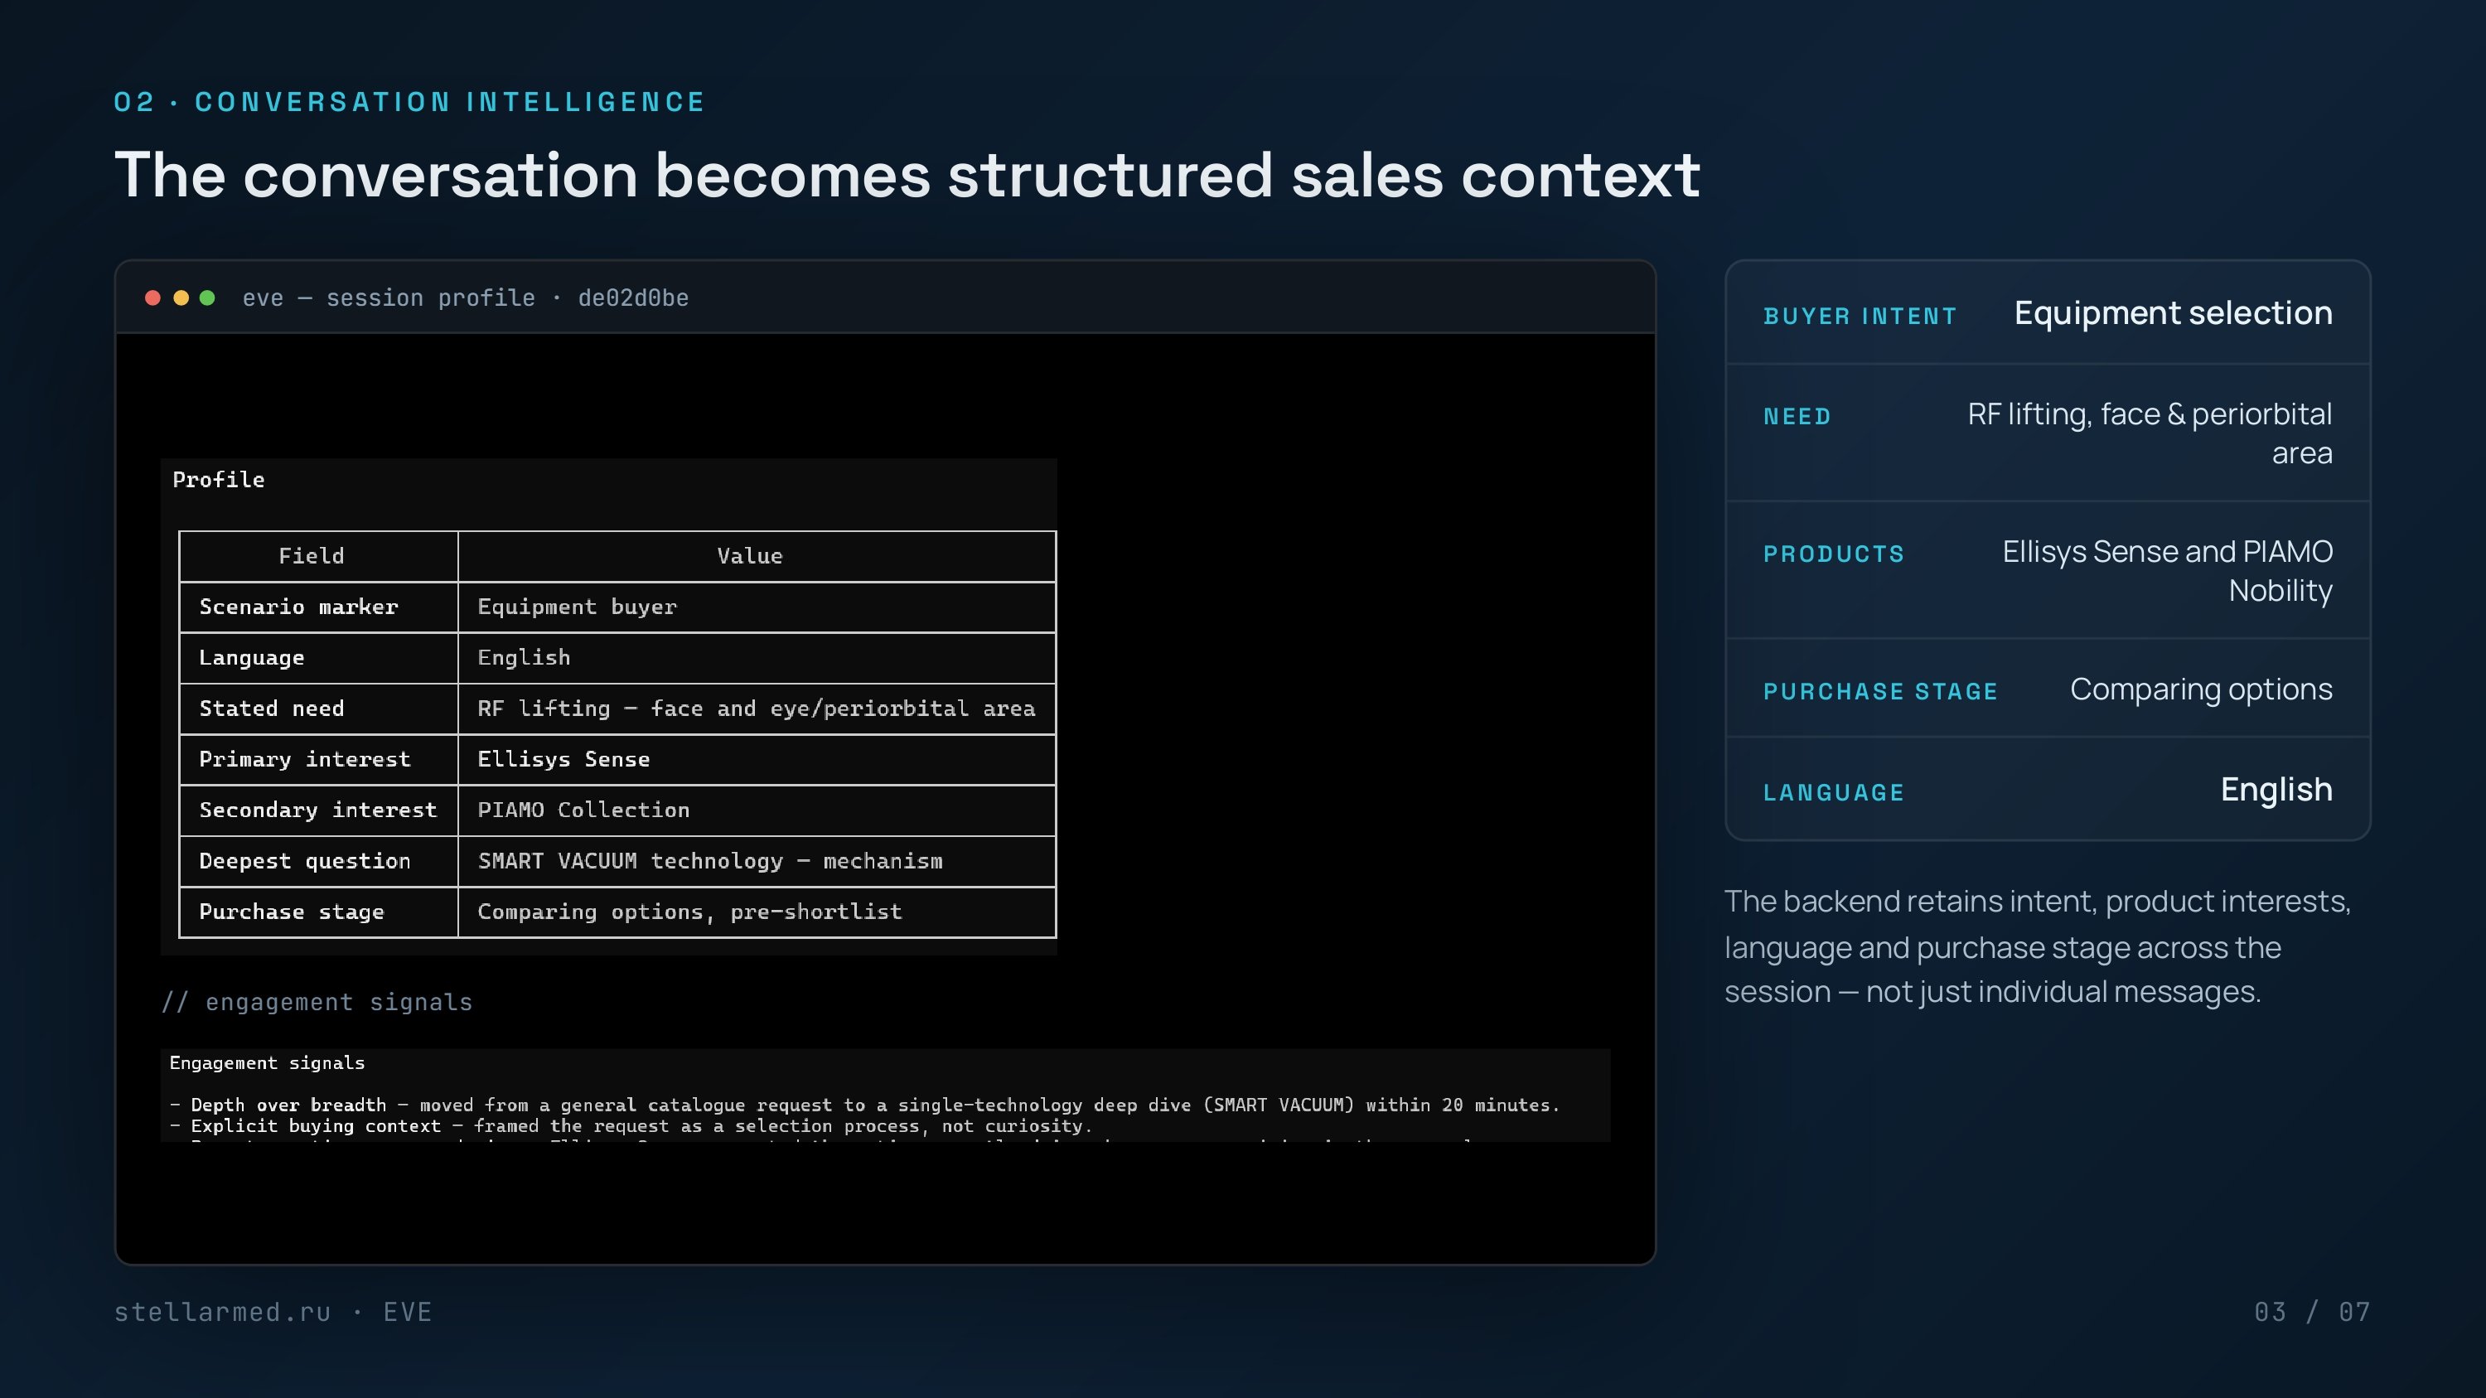Click the '03 / 07' slide page number
The image size is (2486, 1398).
point(2312,1312)
